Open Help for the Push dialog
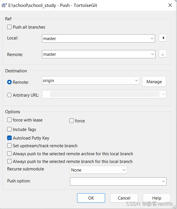The height and width of the screenshot is (209, 177). (x=157, y=198)
